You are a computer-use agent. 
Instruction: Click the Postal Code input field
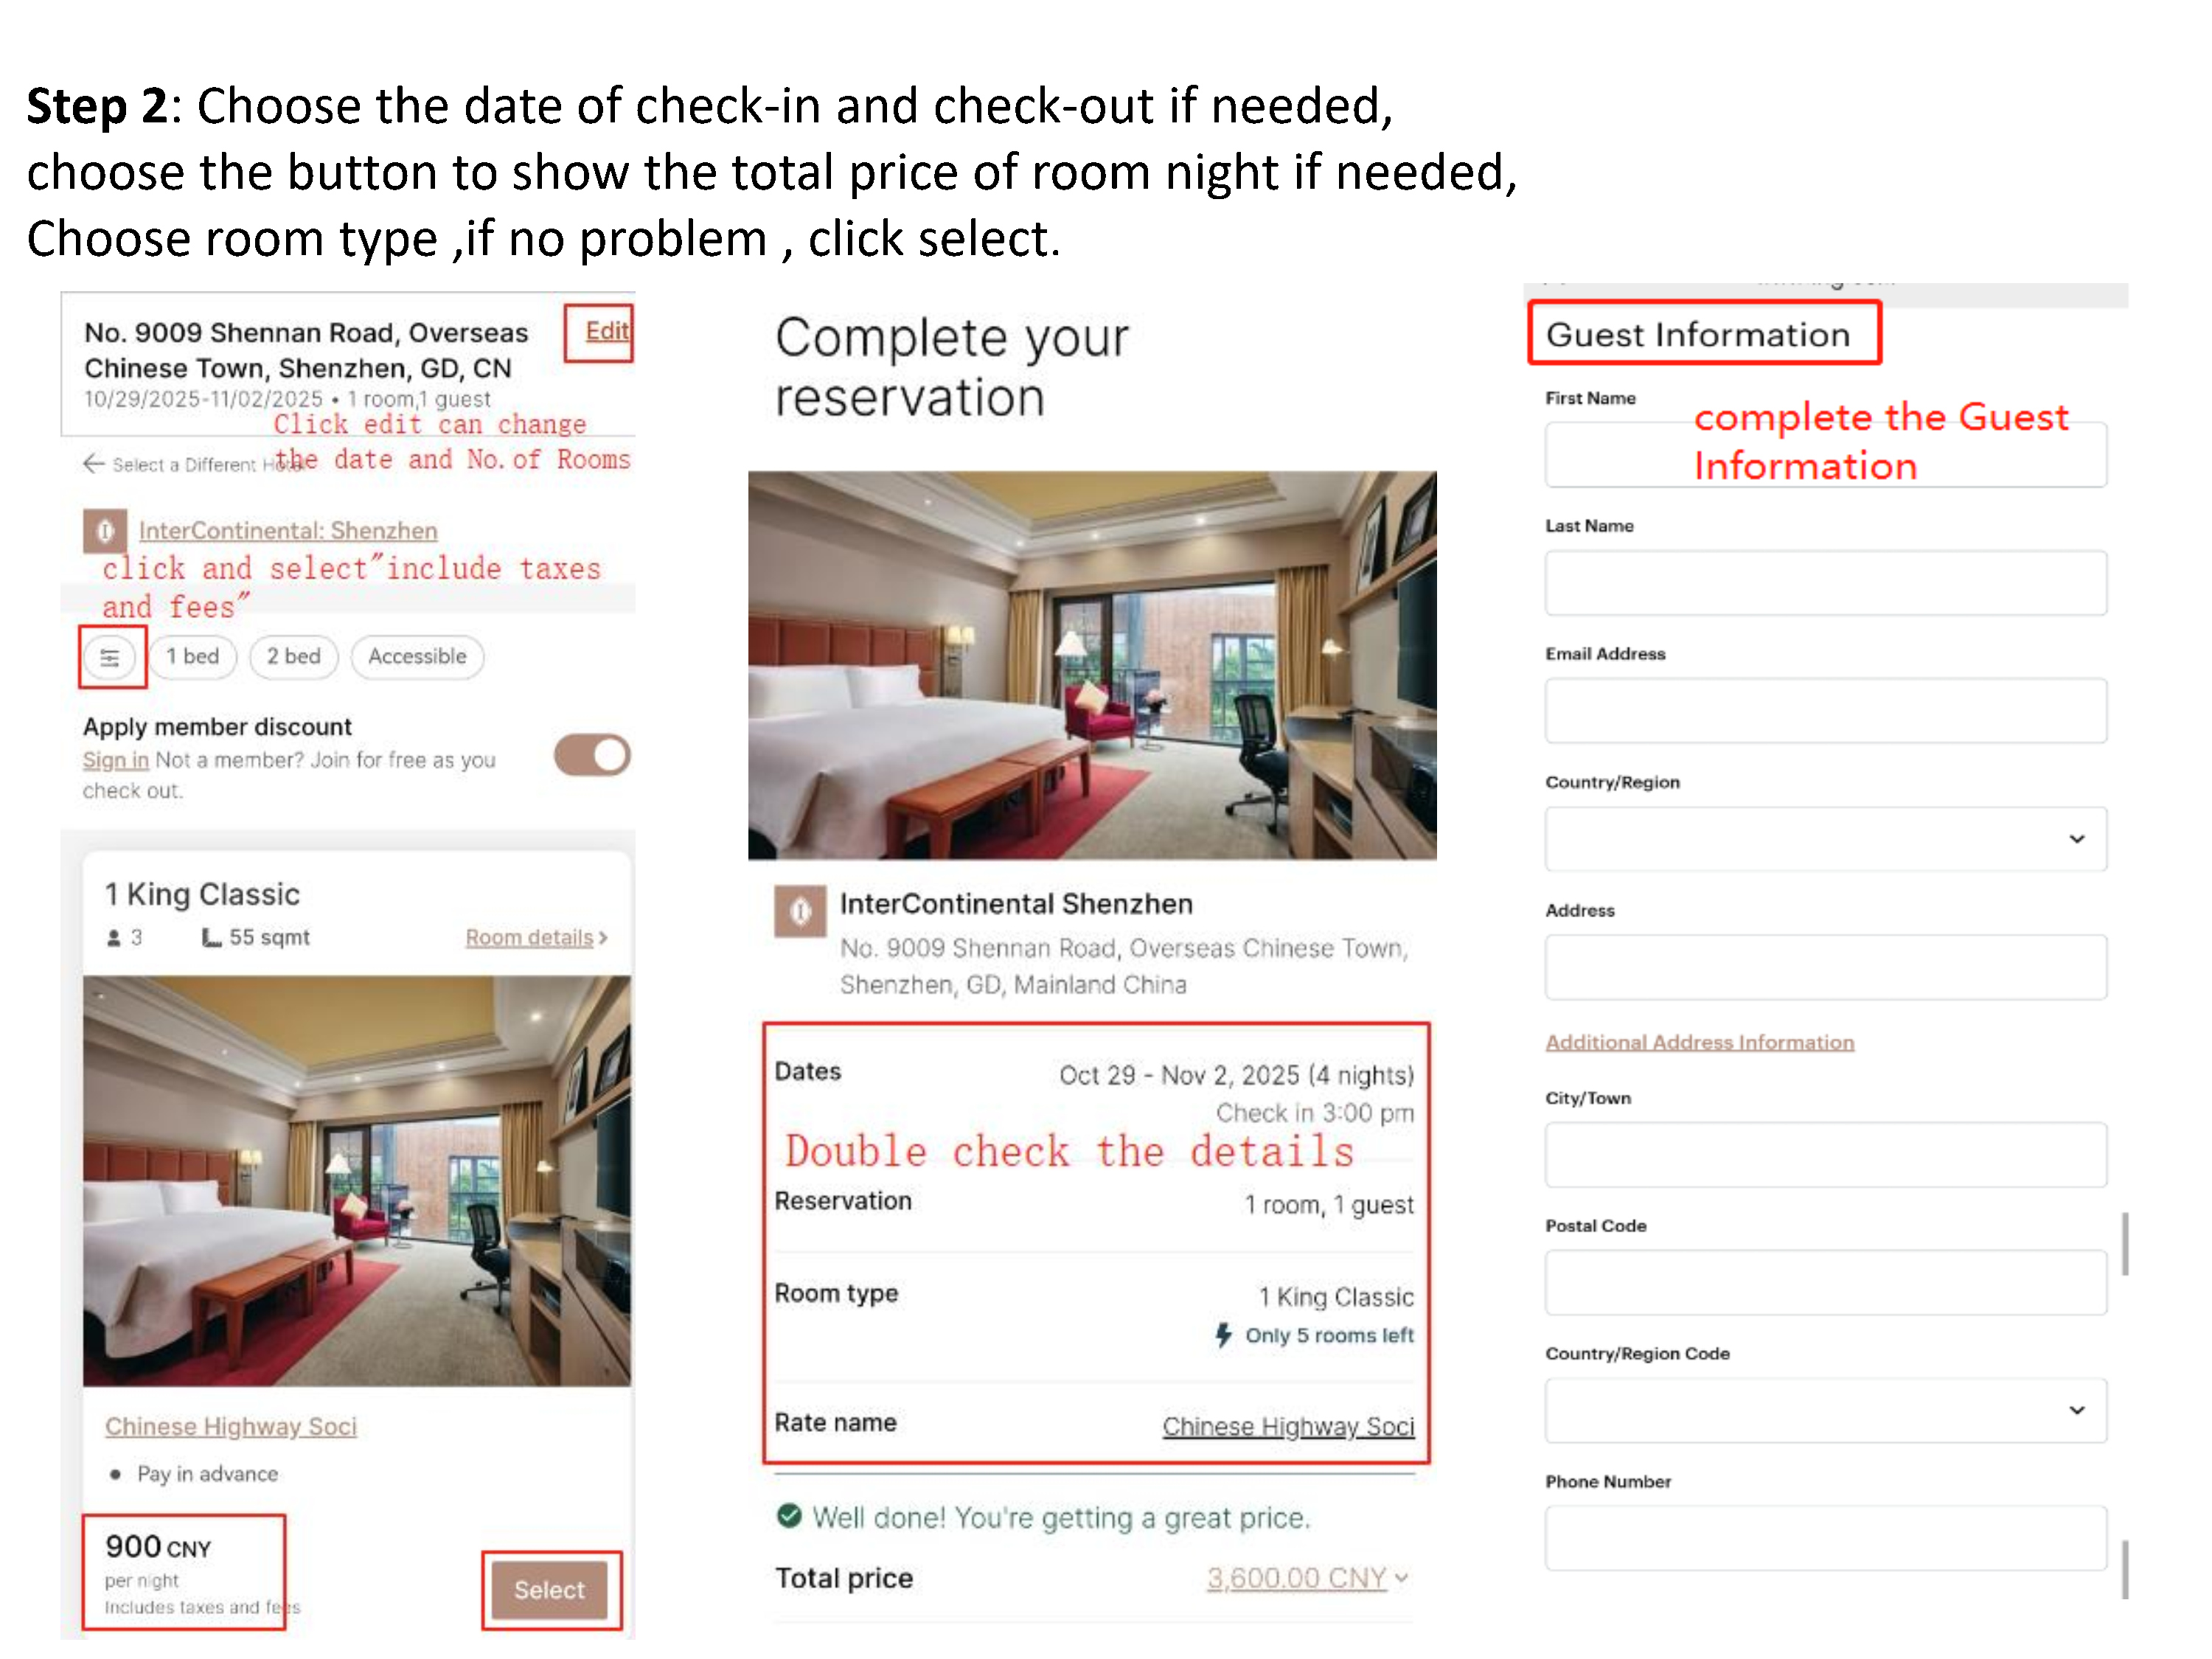1825,1282
